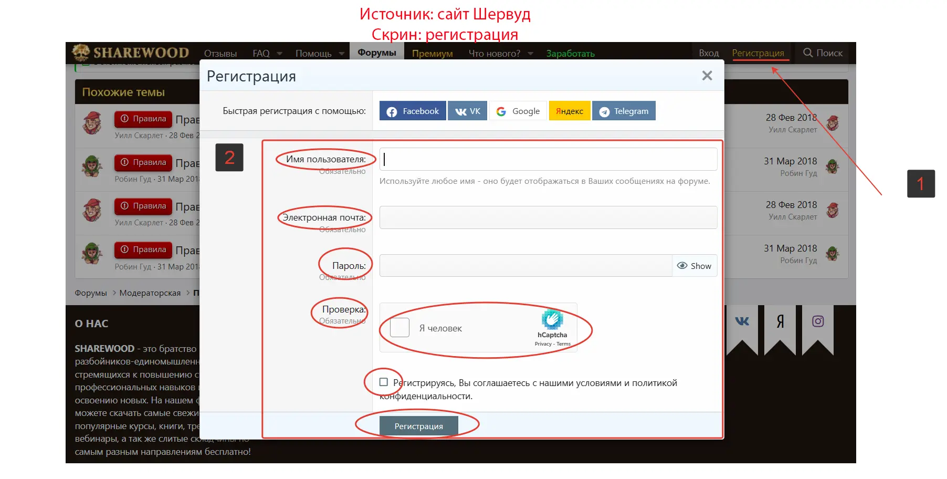Open the Яндекс social ribbon icon
Screen dimensions: 947x479
(780, 321)
